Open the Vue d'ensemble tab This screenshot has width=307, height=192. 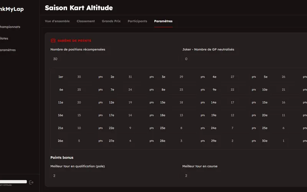coord(57,21)
